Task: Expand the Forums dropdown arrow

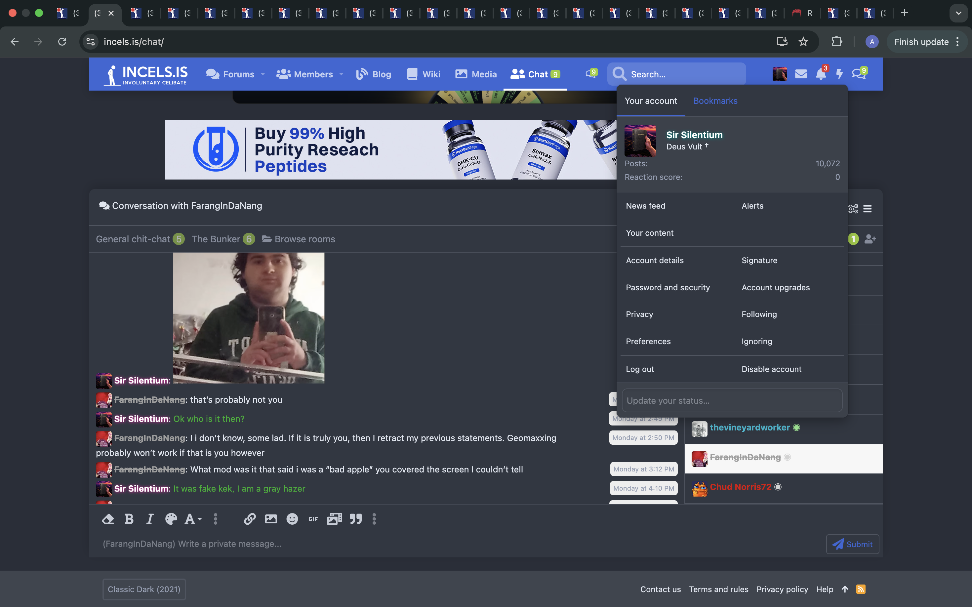Action: coord(263,74)
